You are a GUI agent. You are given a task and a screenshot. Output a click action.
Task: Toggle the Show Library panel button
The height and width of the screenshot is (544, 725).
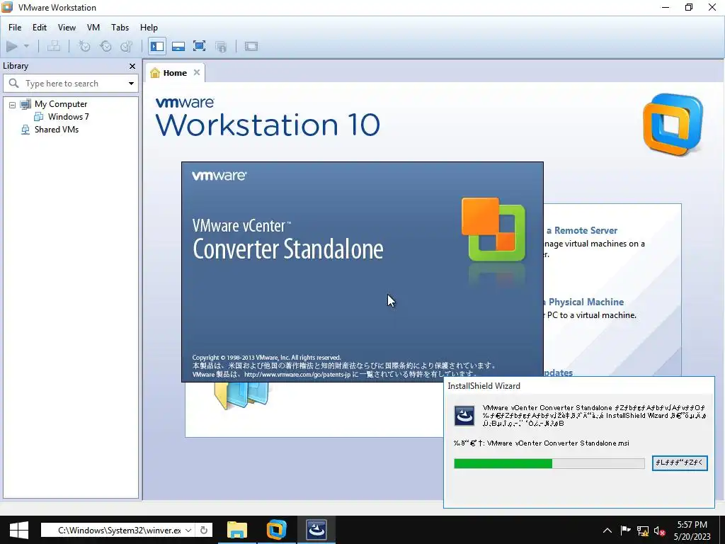pyautogui.click(x=157, y=46)
